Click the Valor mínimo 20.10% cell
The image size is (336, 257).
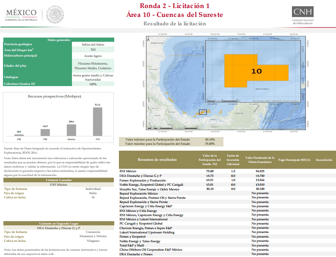pyautogui.click(x=210, y=140)
